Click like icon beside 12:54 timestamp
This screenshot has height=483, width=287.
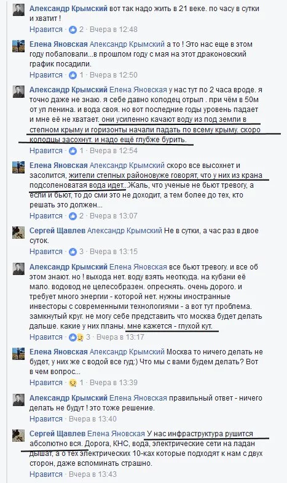73,151
